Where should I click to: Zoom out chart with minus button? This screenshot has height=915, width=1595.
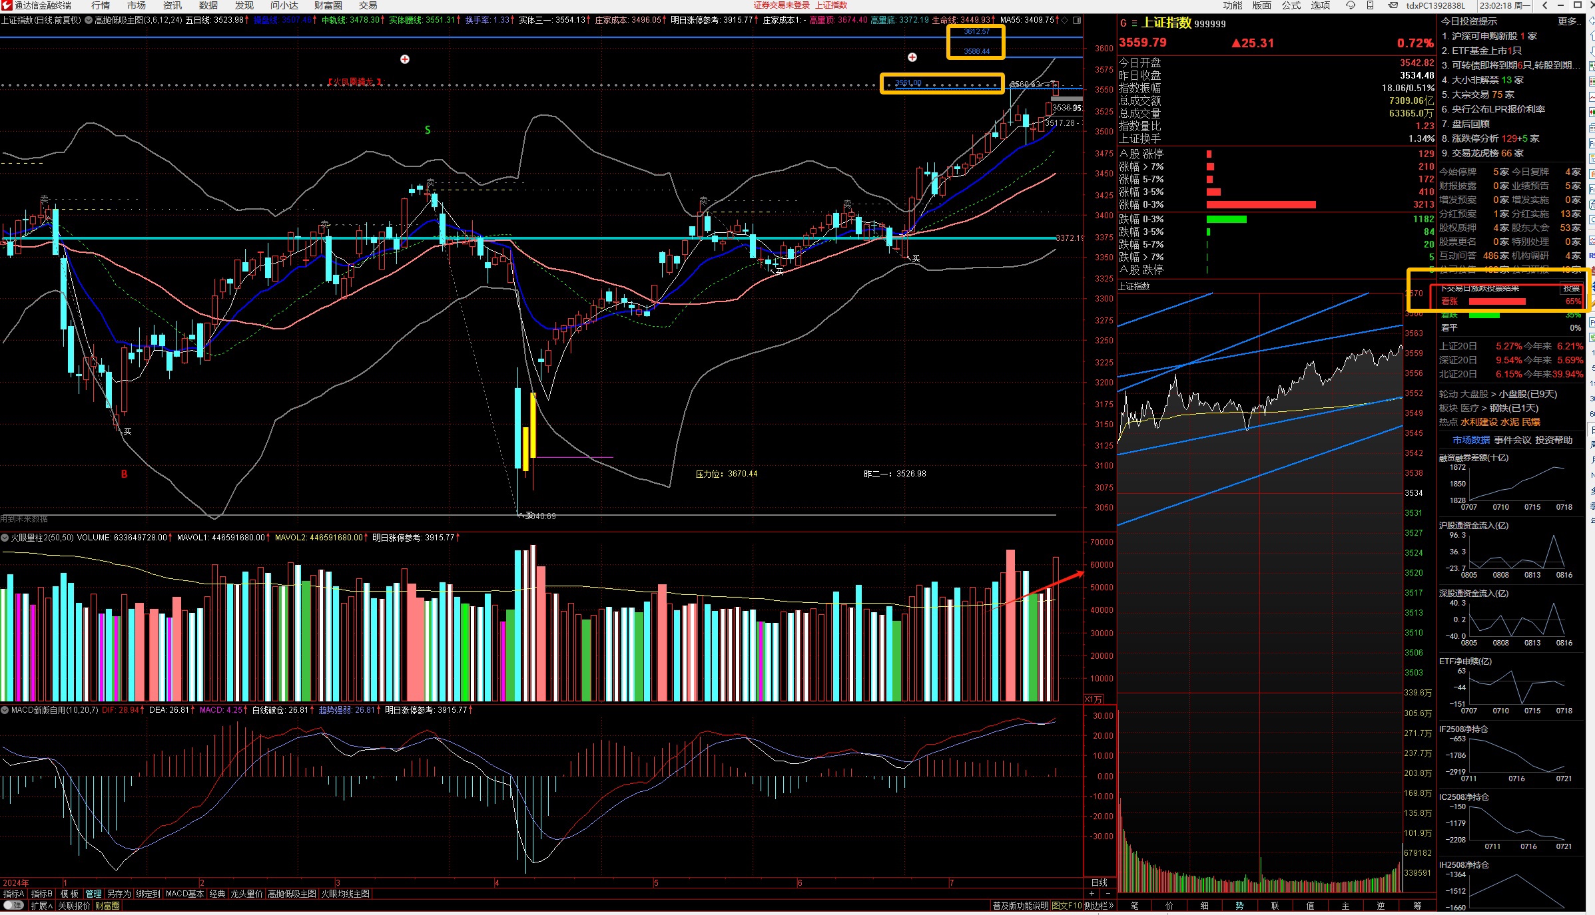tap(1107, 894)
